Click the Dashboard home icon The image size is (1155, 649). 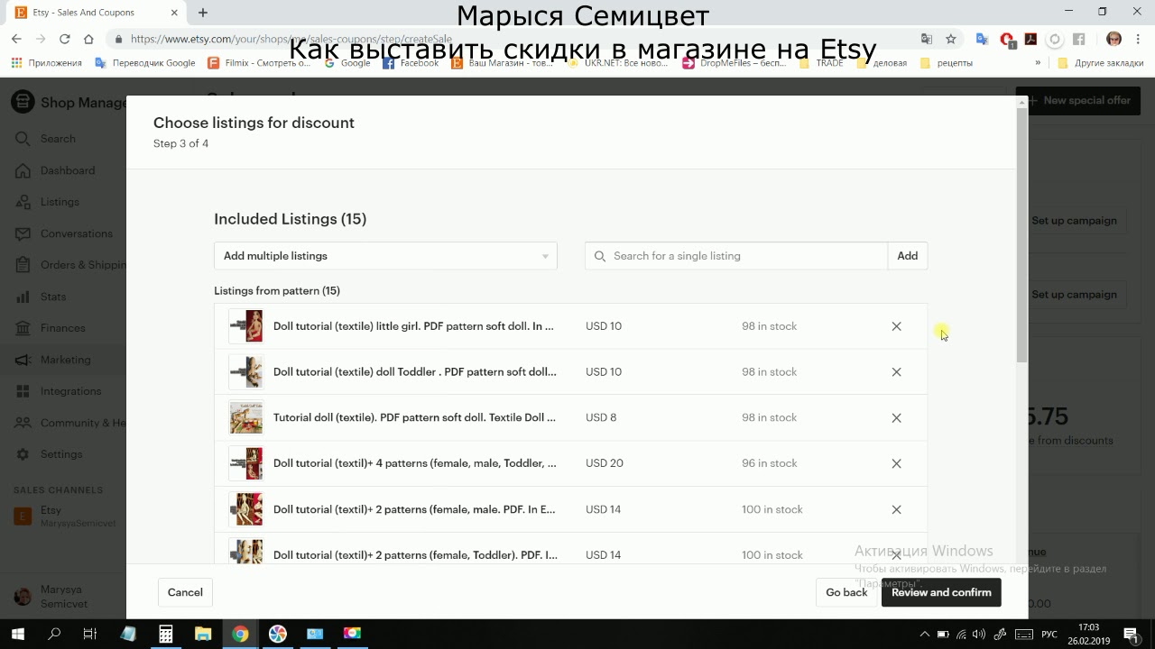[x=23, y=170]
